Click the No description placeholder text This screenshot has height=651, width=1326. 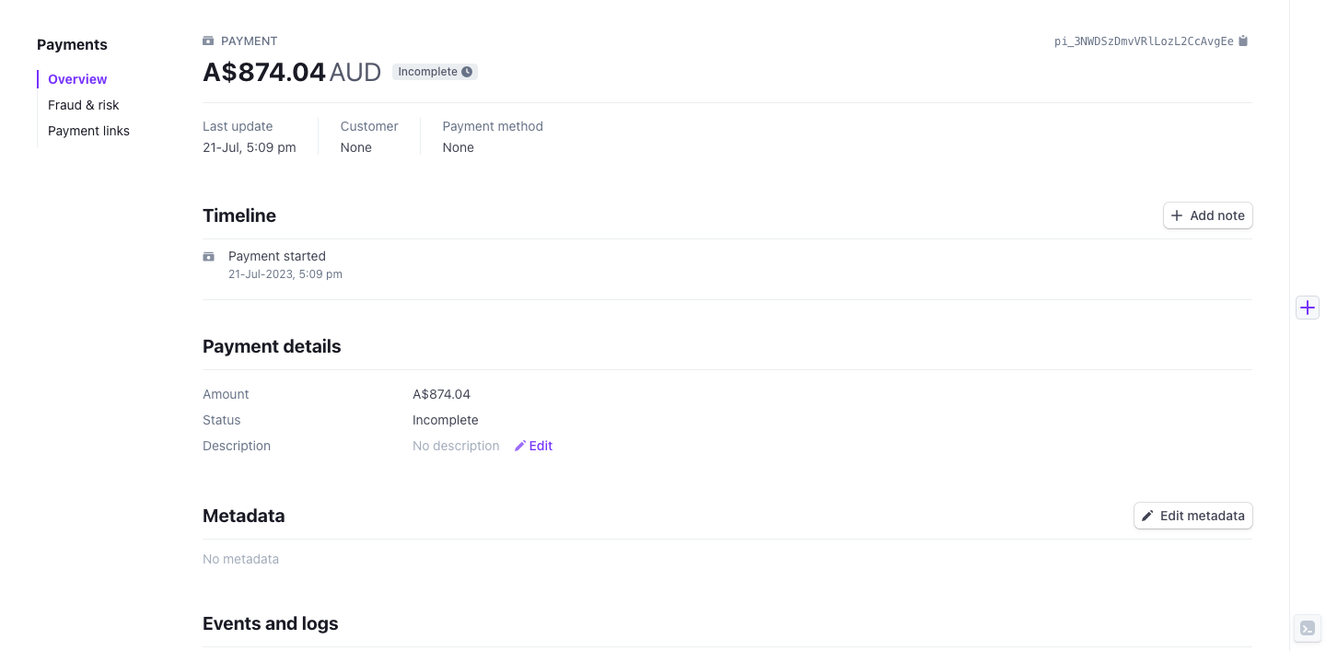[x=456, y=446]
